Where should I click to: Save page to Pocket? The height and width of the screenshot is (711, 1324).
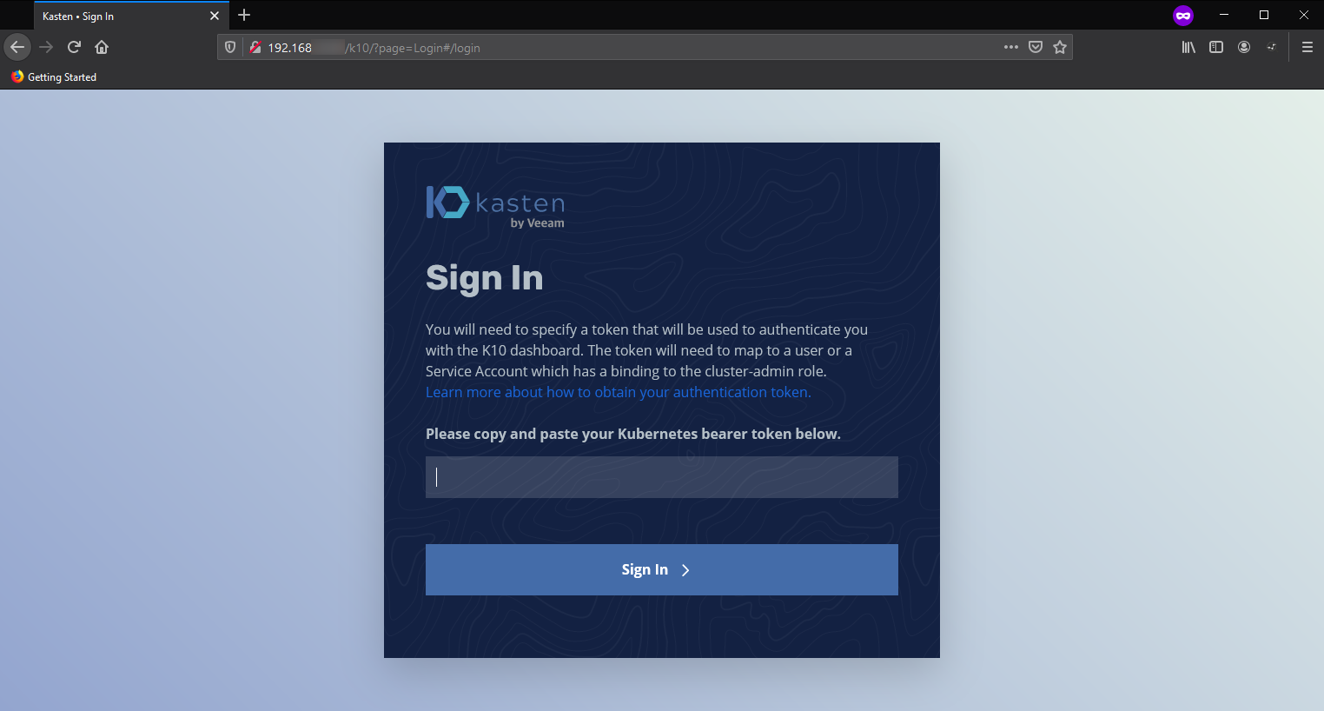[x=1035, y=48]
